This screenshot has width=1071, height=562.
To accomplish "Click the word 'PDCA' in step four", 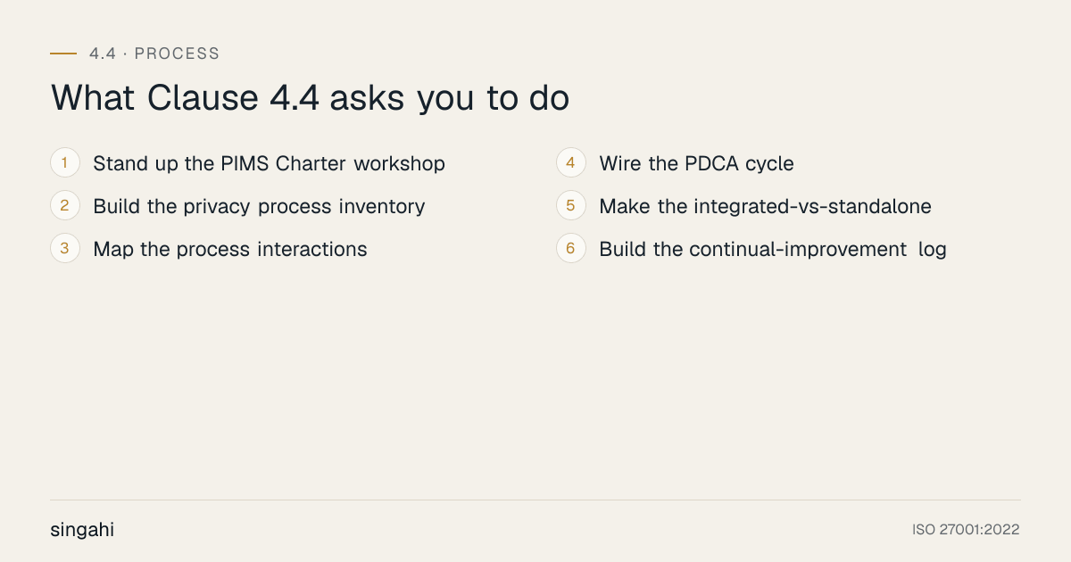I will tap(712, 164).
